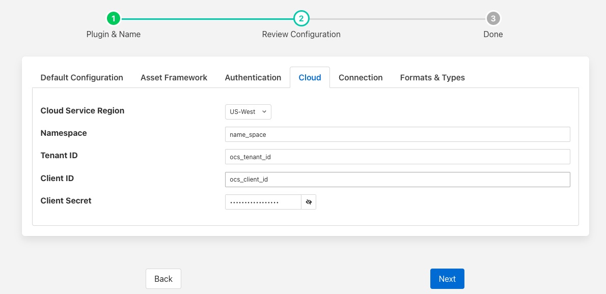Screen dimensions: 606x294
Task: Toggle Client Secret visibility eye icon
Action: [309, 202]
